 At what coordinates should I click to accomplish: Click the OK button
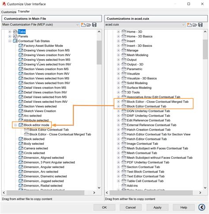coord(104,207)
